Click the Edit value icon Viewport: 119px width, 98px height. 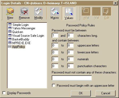click(107, 11)
